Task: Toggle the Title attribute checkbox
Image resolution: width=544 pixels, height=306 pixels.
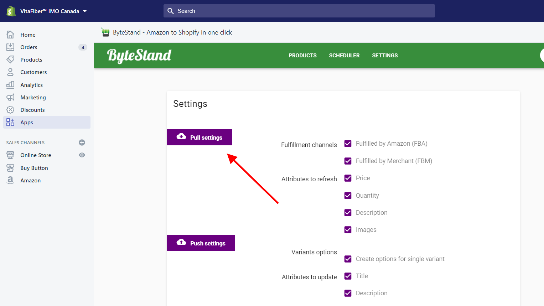Action: (348, 276)
